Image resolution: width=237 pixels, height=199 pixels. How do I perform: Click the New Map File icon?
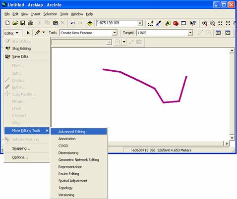[x=7, y=23]
